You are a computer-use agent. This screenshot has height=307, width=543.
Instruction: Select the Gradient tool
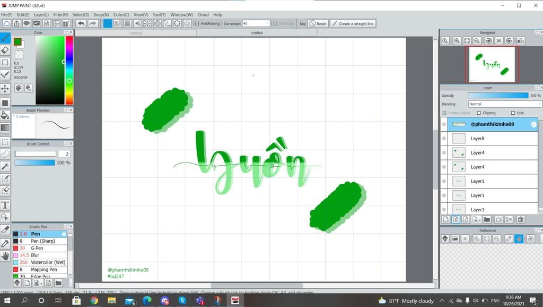5,127
